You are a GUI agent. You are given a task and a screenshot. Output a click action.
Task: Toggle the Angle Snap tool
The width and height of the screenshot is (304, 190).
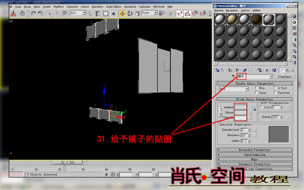click(x=187, y=14)
